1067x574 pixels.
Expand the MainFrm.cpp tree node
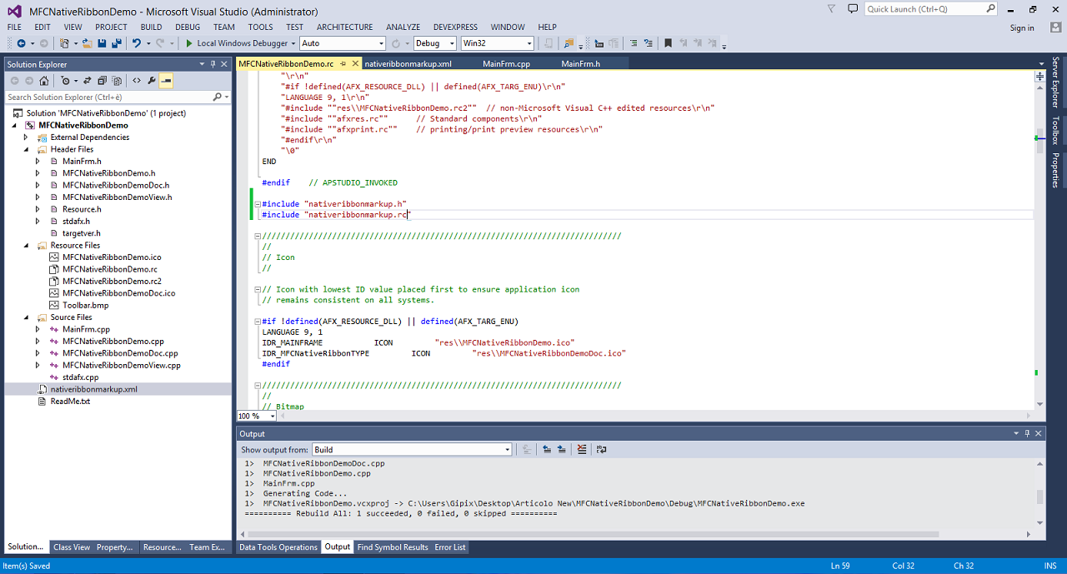(x=38, y=329)
